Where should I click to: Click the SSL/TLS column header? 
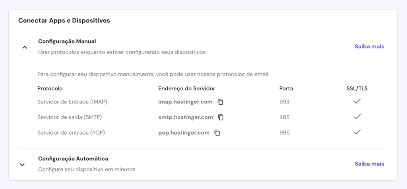[x=357, y=88]
